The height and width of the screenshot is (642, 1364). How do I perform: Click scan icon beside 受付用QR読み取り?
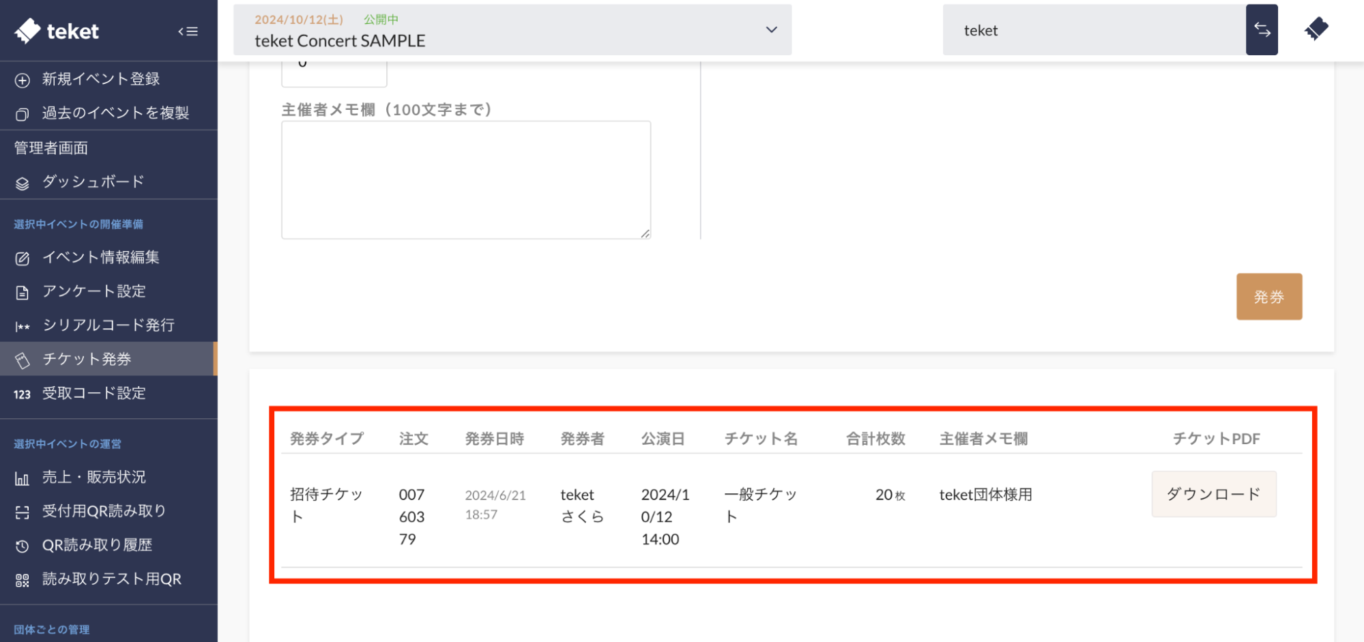tap(23, 512)
